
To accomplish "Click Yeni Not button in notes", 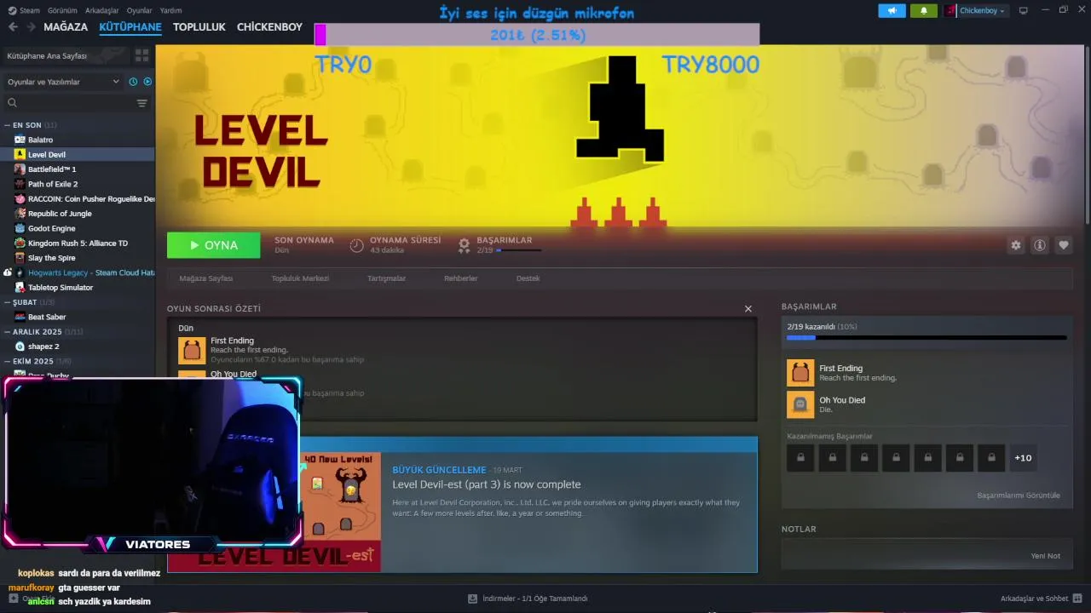I will pyautogui.click(x=1045, y=556).
